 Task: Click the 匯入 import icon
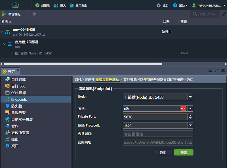(56, 5)
